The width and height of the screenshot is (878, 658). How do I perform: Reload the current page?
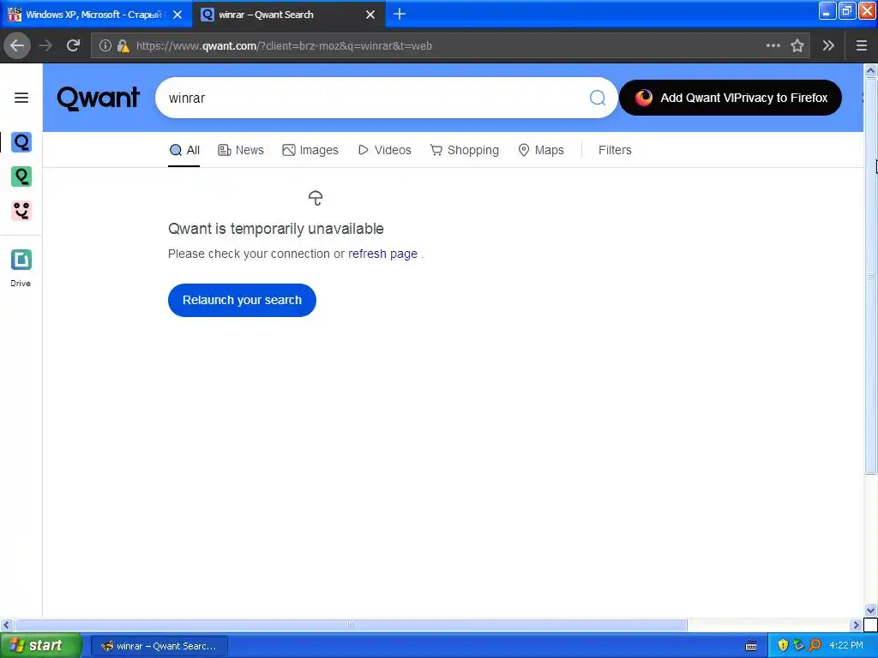(x=73, y=45)
